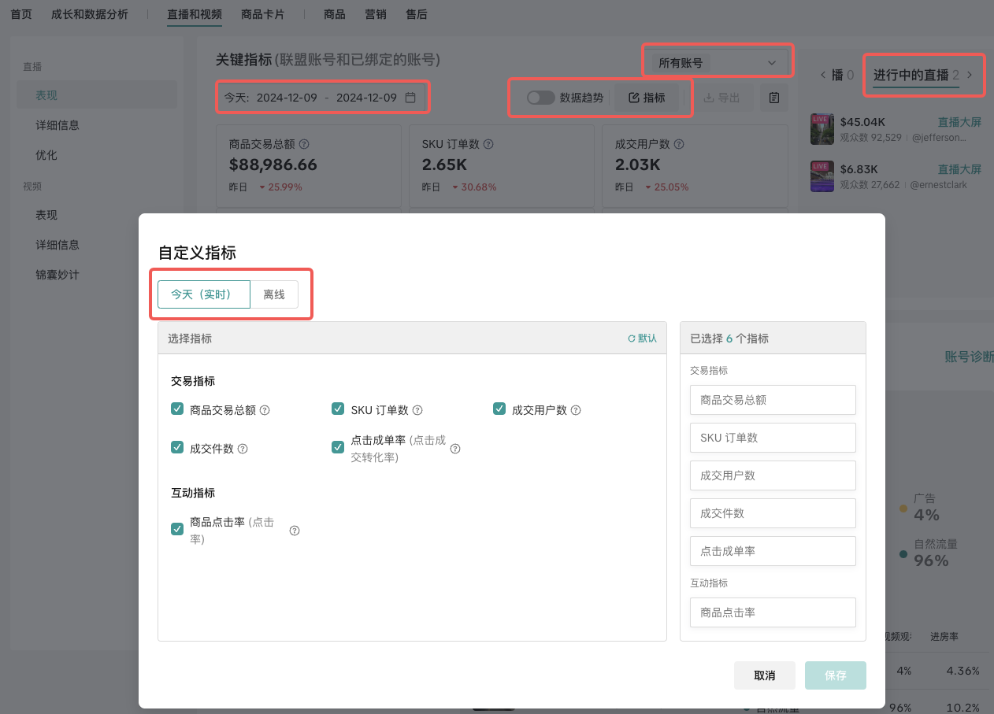Open the first live stream thumbnail
Image resolution: width=994 pixels, height=714 pixels.
tap(822, 129)
